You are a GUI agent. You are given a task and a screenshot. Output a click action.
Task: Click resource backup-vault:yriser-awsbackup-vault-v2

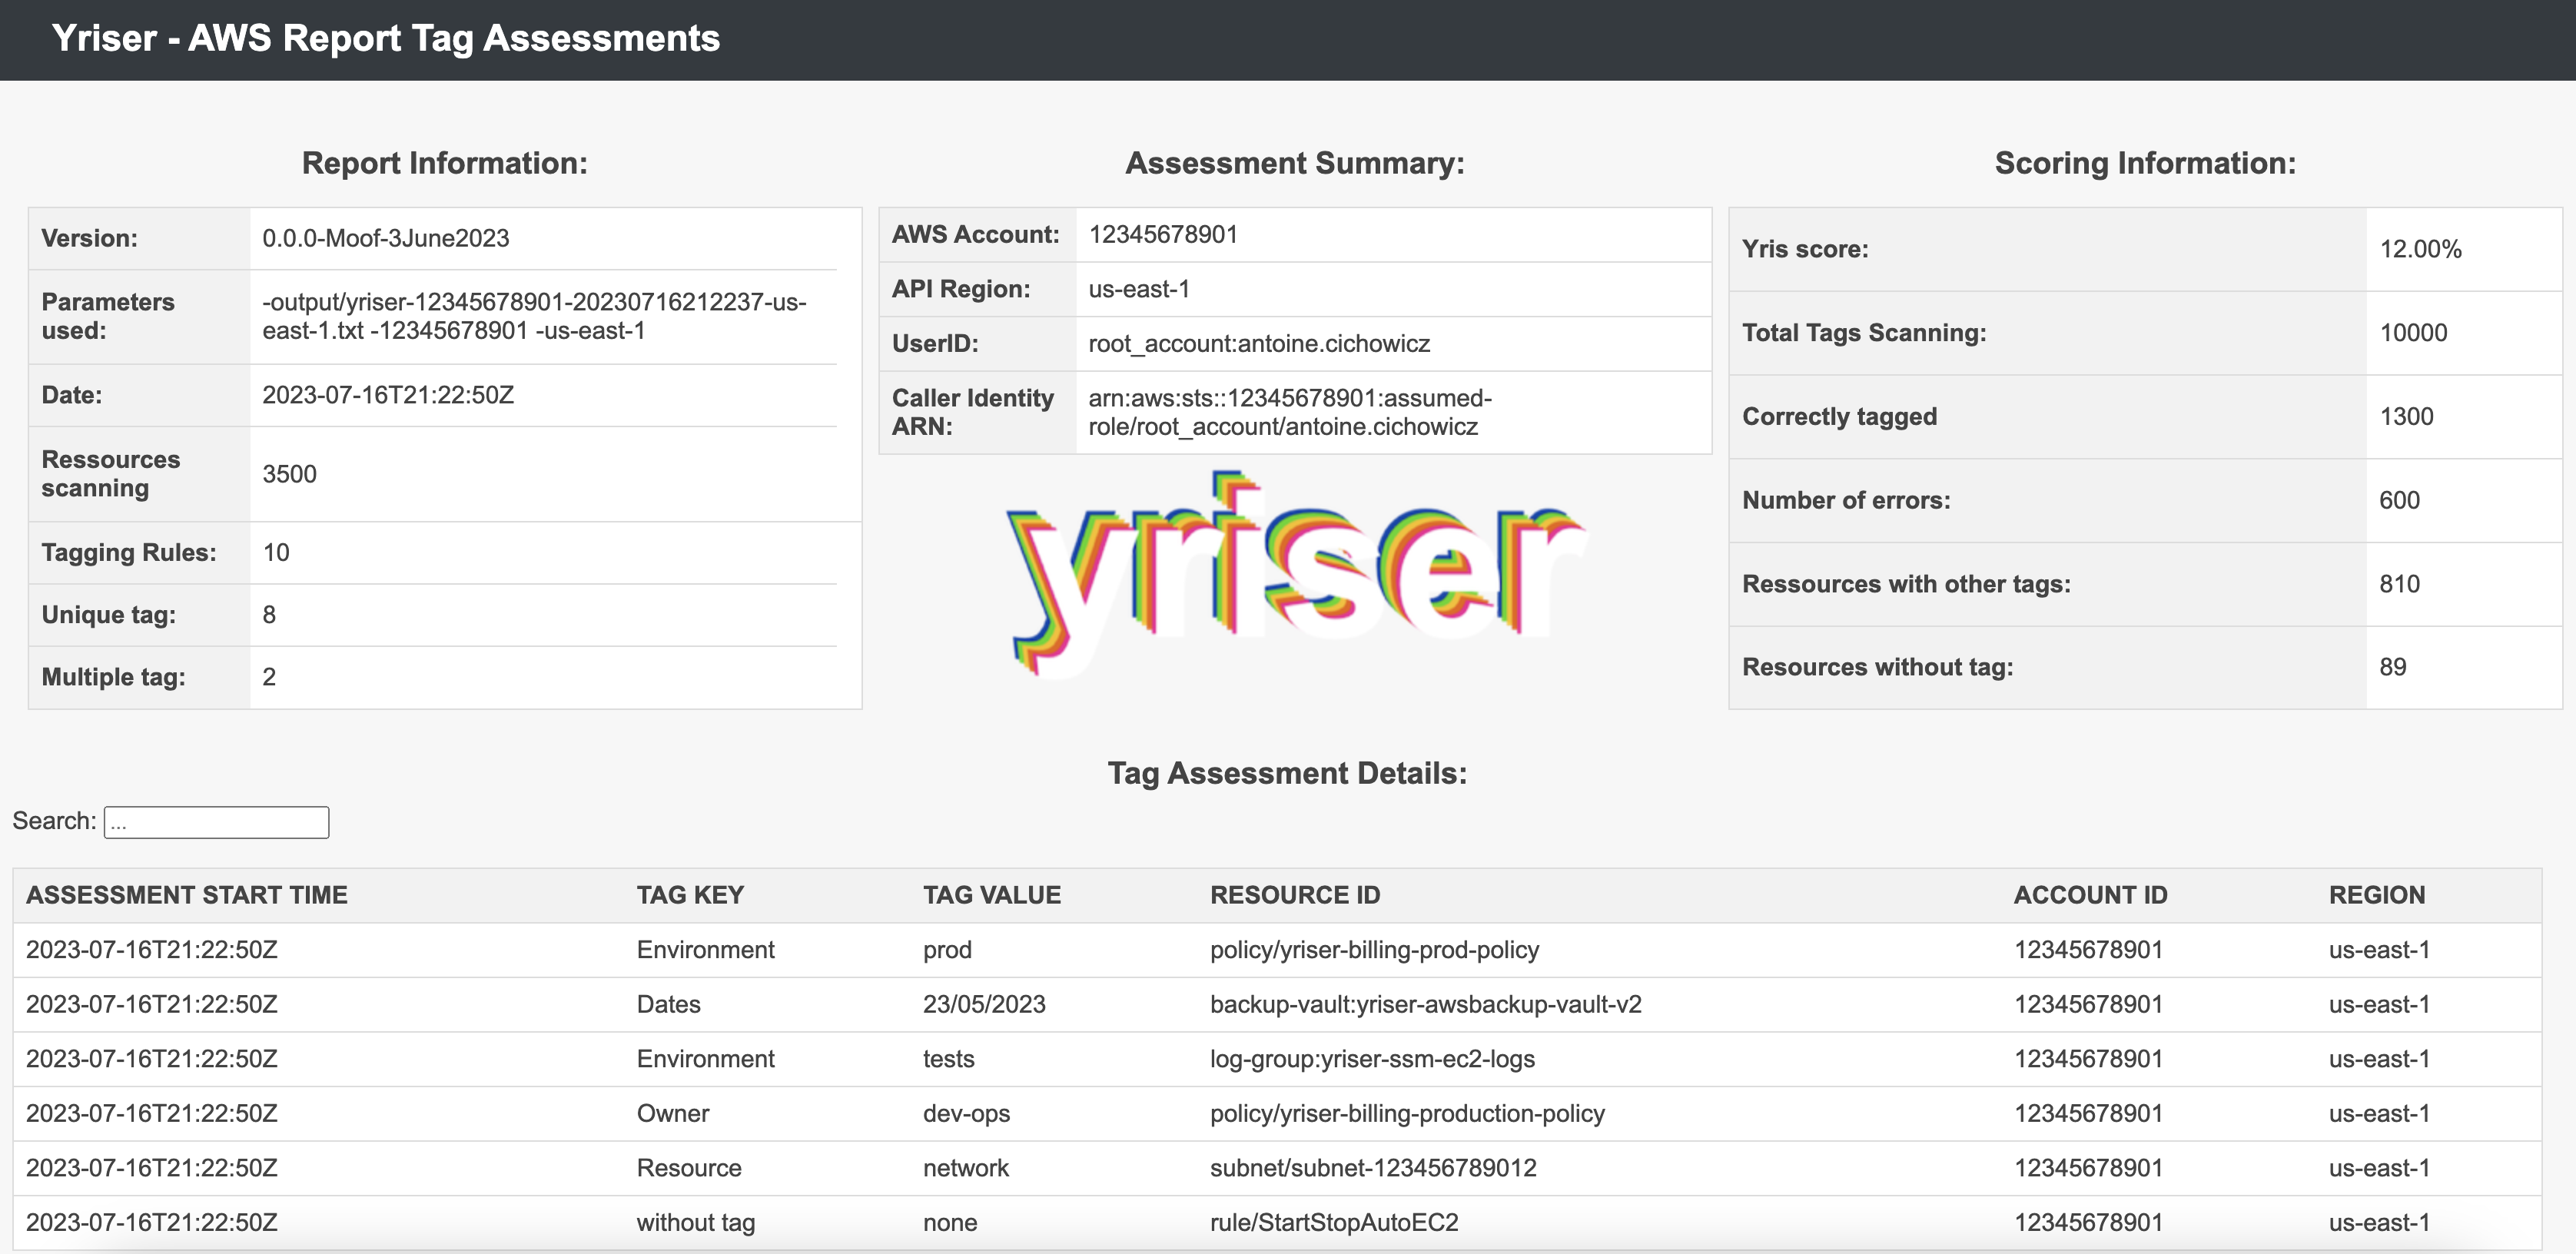[1425, 1004]
